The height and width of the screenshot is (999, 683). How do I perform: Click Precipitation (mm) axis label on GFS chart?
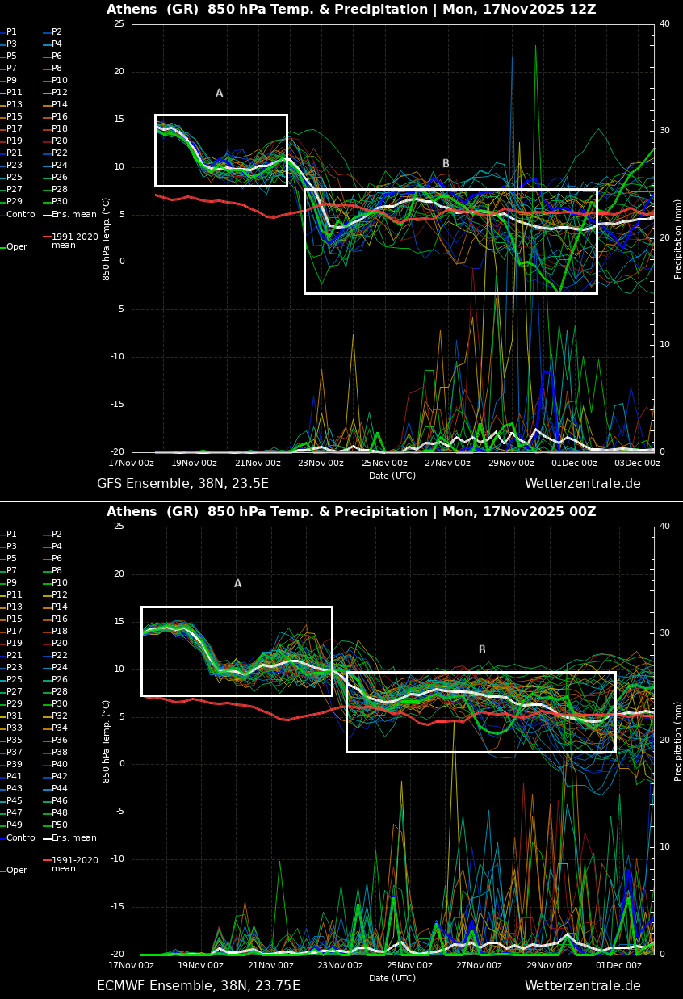tap(678, 239)
